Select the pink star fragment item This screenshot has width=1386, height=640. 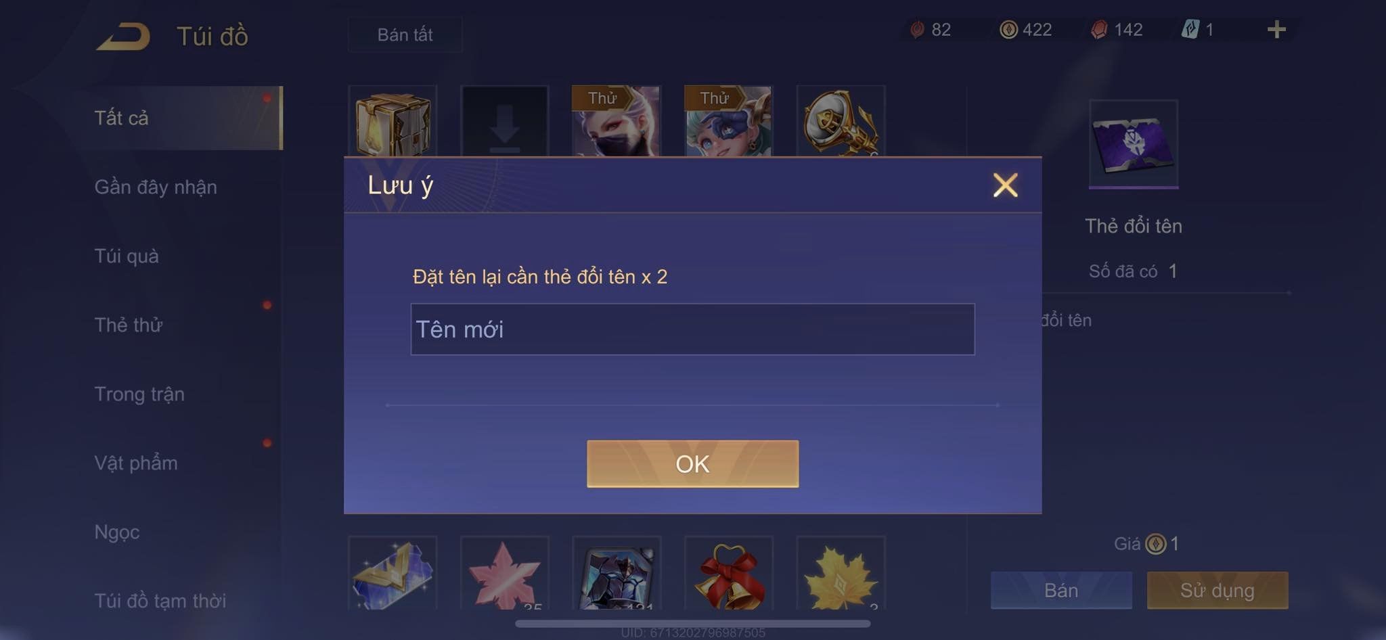pos(505,573)
